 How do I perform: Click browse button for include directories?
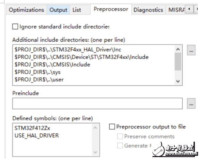click(x=191, y=51)
